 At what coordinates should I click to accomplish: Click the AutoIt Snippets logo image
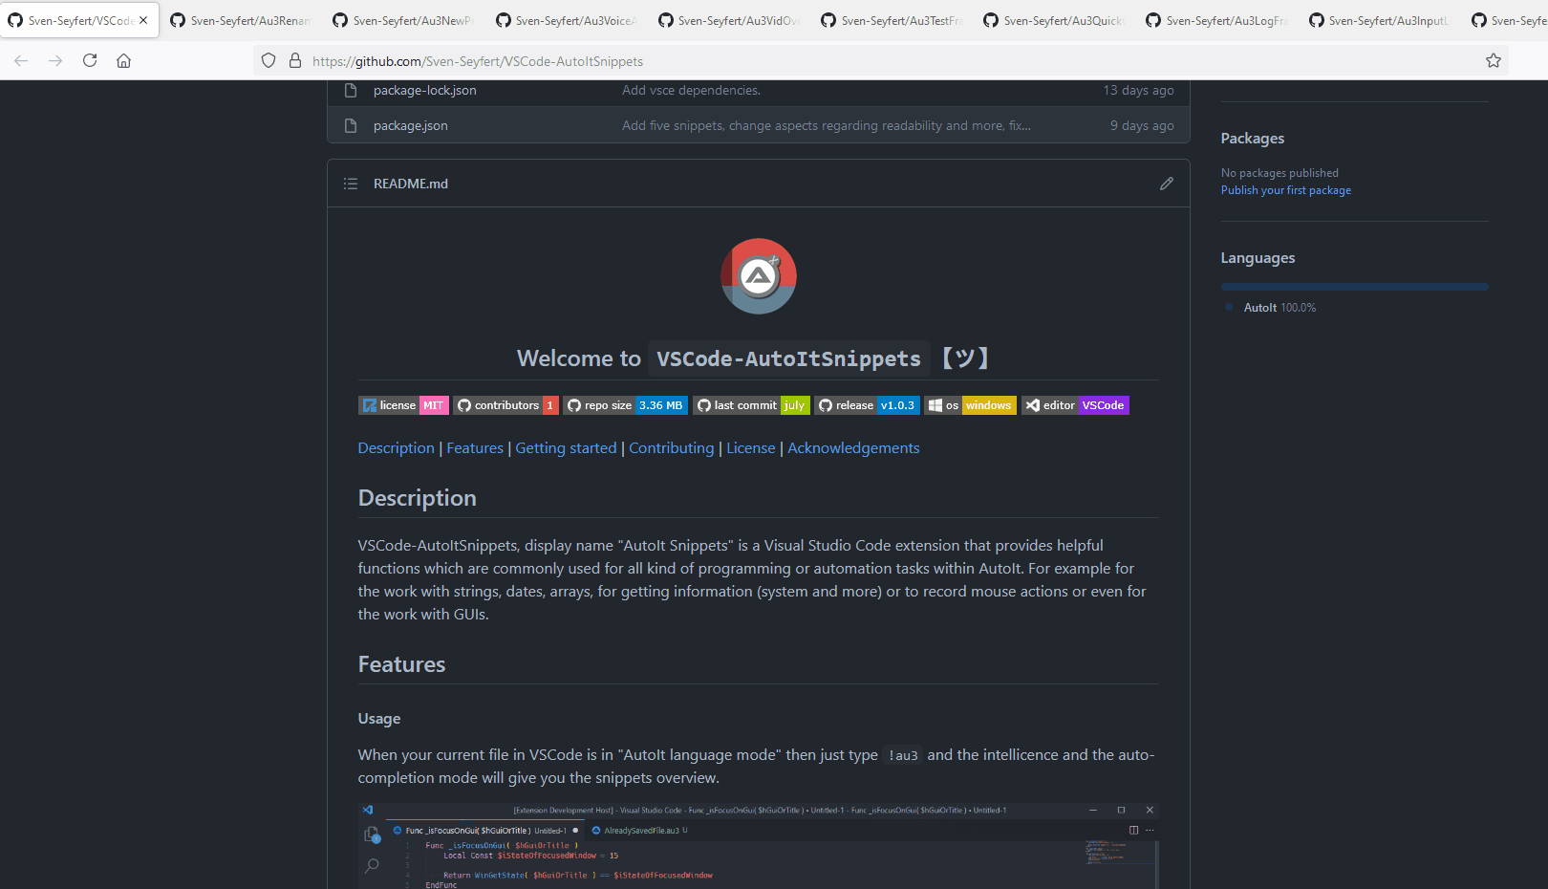click(x=759, y=276)
